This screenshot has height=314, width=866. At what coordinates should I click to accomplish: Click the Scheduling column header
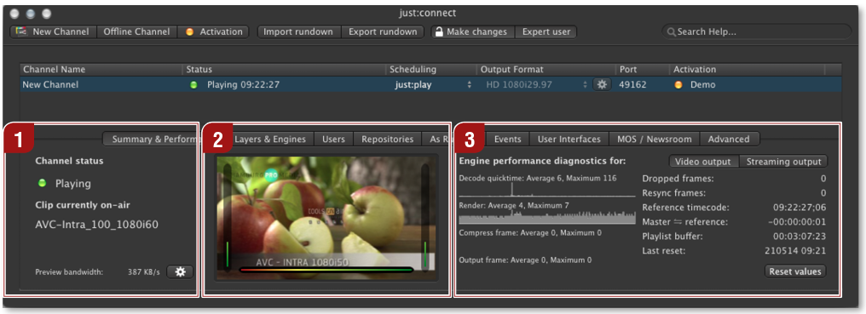[x=431, y=70]
